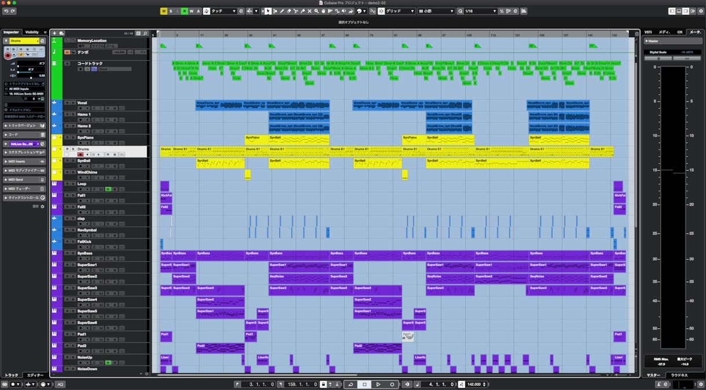Viewport: 706px width, 390px height.
Task: Toggle global Mute M button
Action: (164, 11)
